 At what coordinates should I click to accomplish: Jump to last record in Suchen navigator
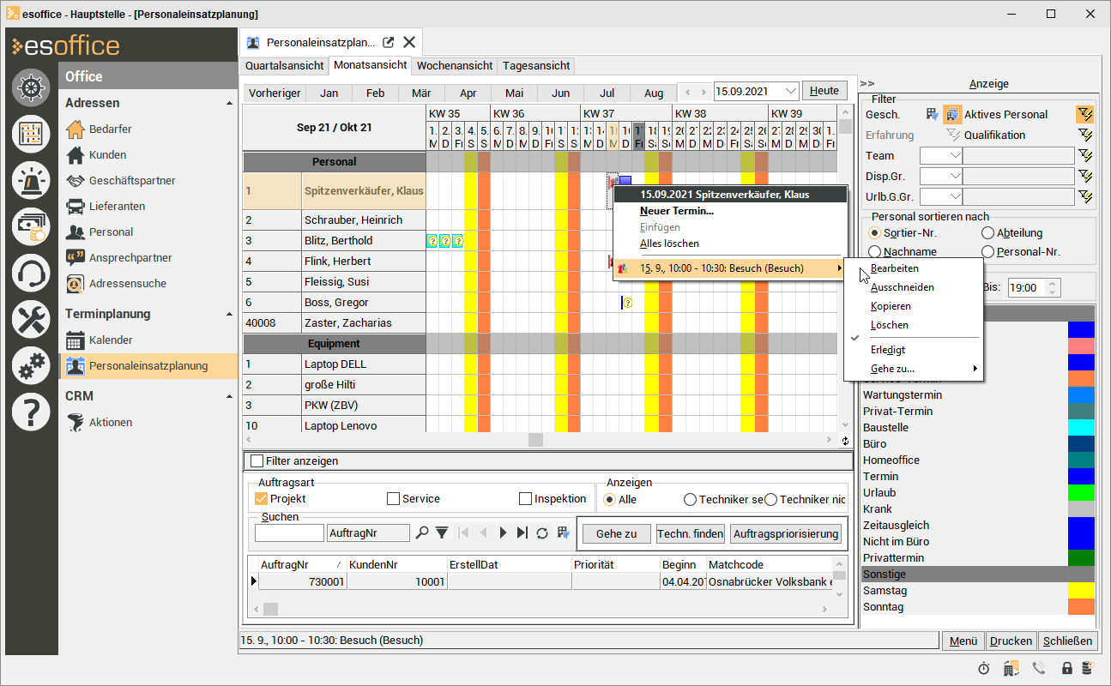coord(522,533)
